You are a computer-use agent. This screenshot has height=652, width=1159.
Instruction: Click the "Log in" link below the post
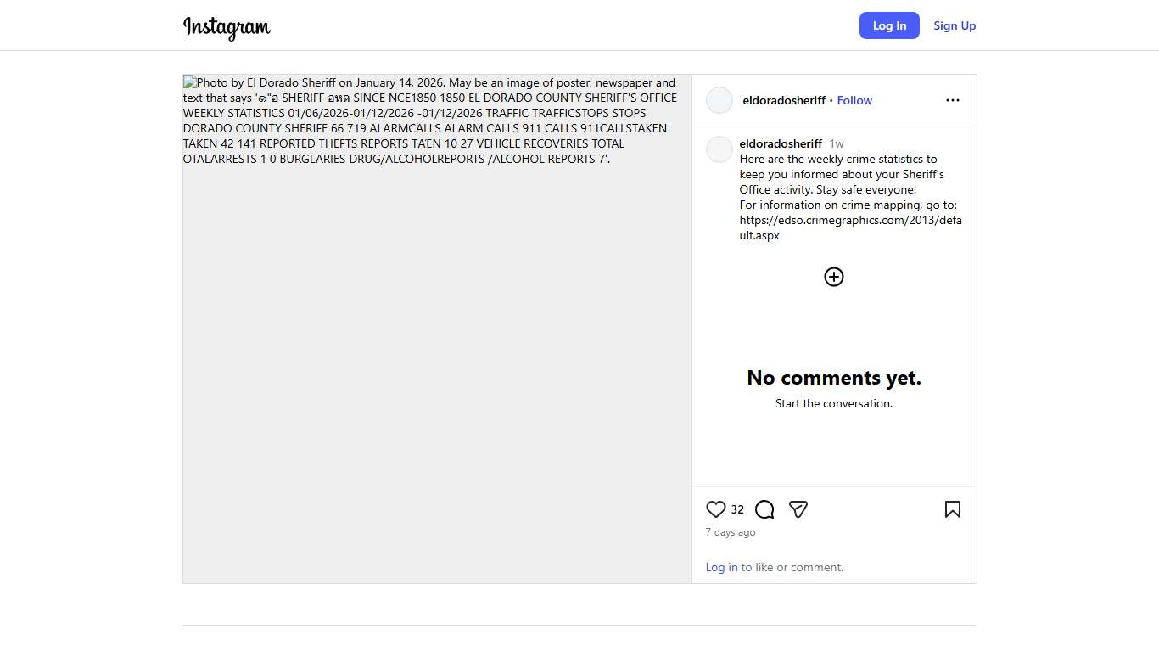click(721, 567)
